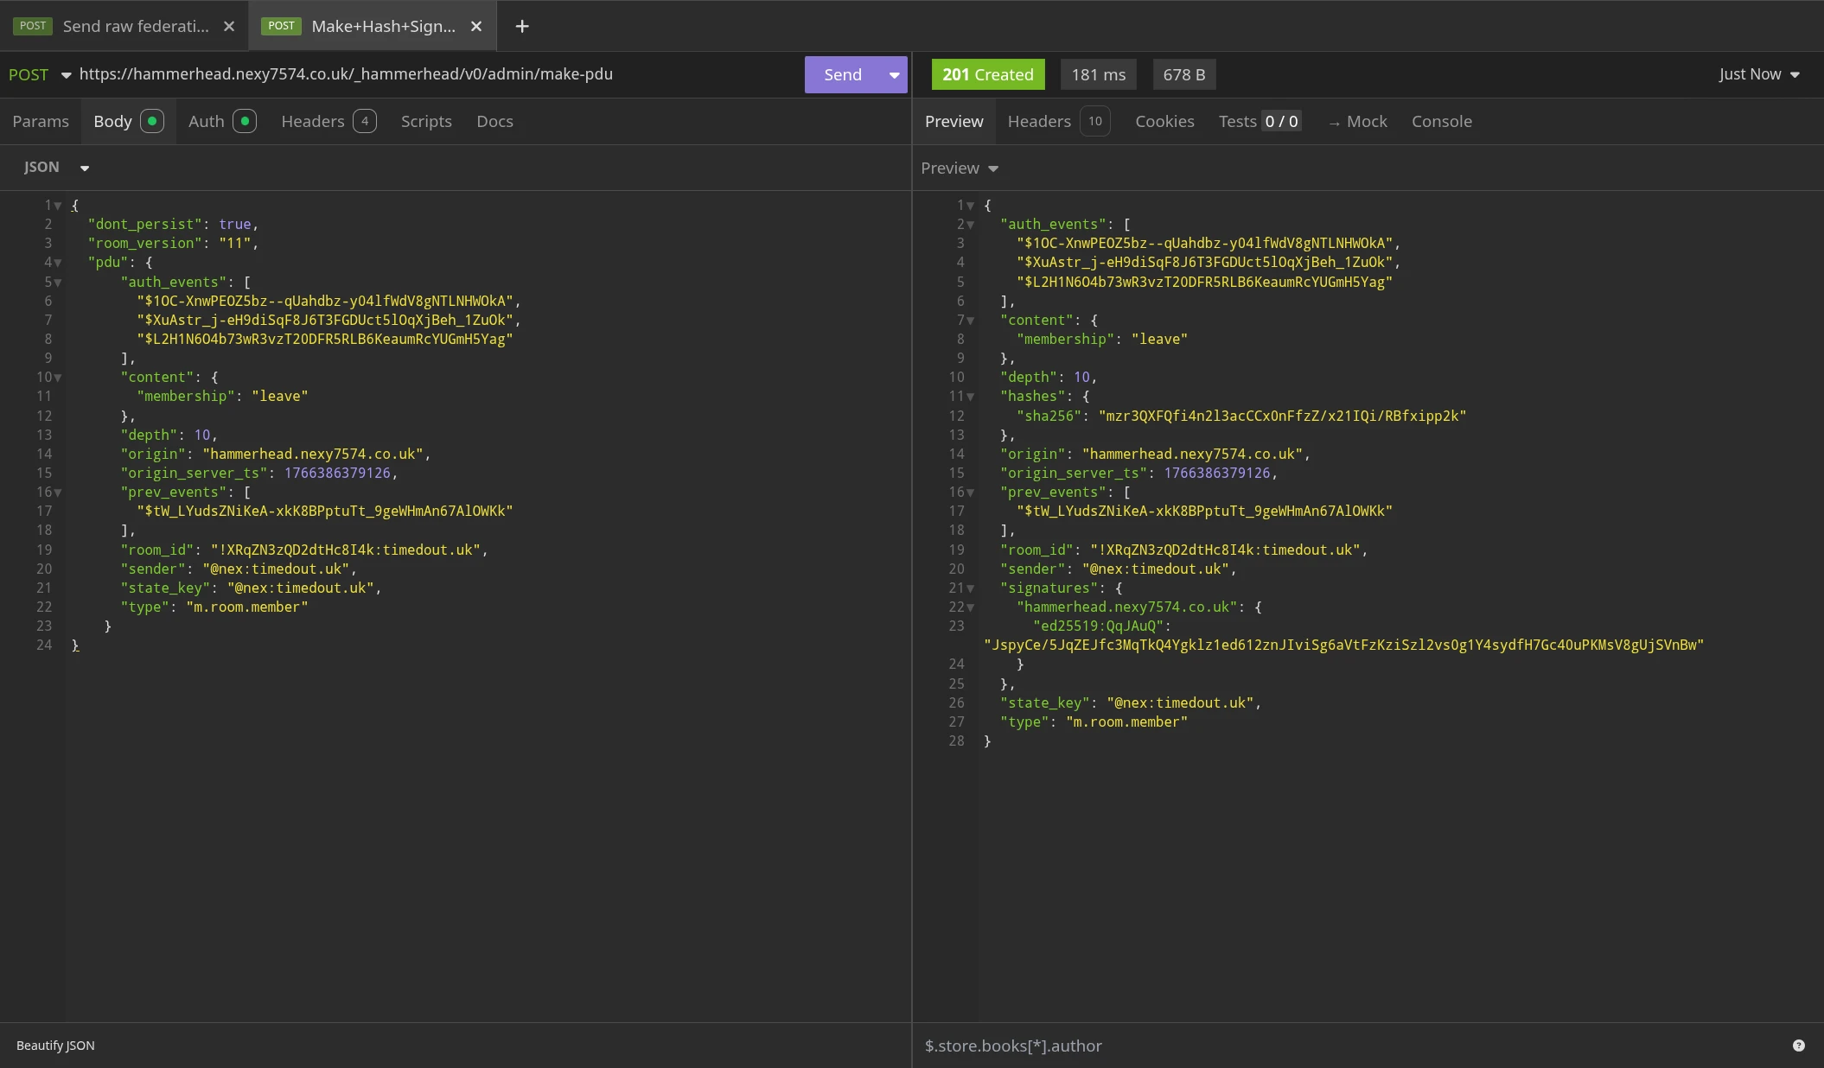This screenshot has height=1068, width=1824.
Task: Open a new request tab with plus icon
Action: (x=521, y=26)
